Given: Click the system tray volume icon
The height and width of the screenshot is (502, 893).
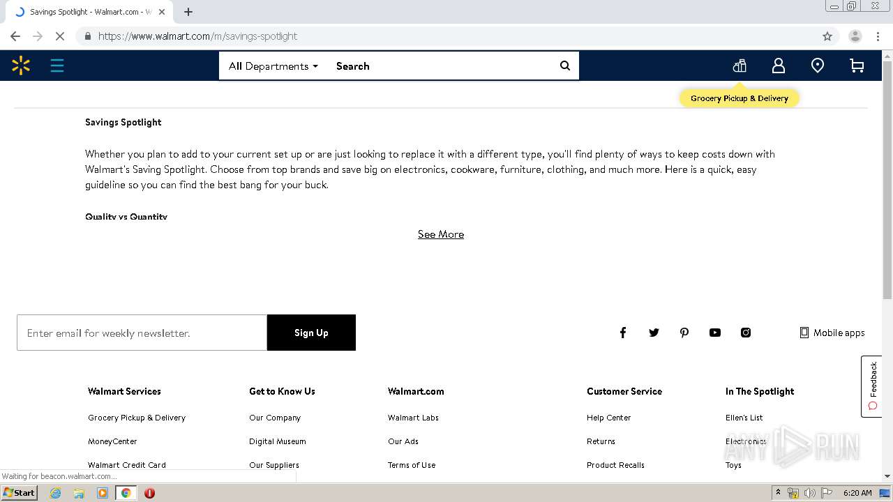Looking at the screenshot, I should pyautogui.click(x=809, y=493).
